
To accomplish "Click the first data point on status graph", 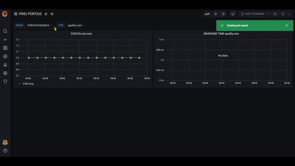I will pyautogui.click(x=29, y=58).
